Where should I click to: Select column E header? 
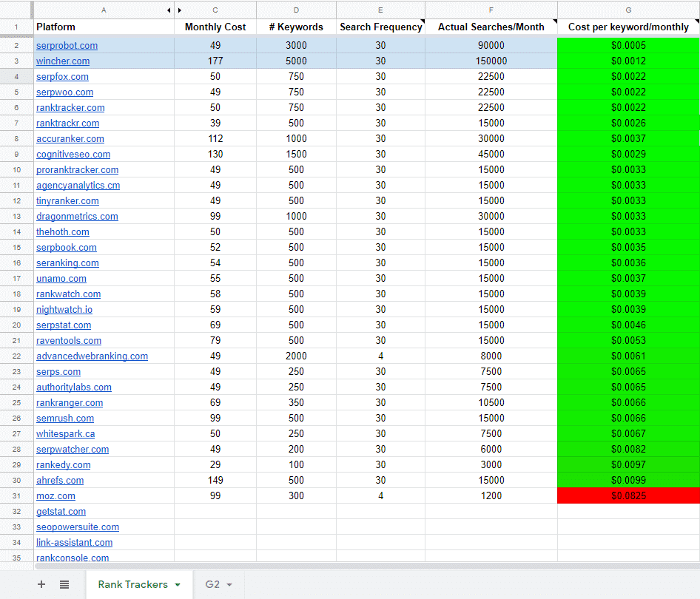tap(380, 10)
